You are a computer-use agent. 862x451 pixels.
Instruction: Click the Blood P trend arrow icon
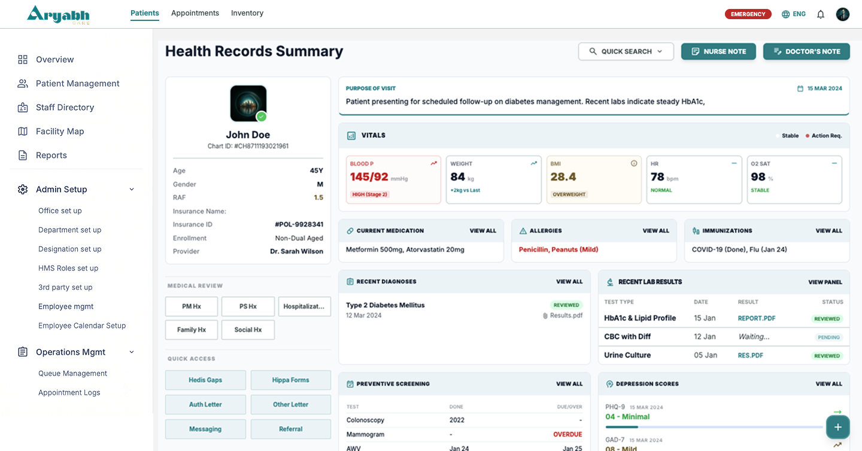click(x=433, y=163)
